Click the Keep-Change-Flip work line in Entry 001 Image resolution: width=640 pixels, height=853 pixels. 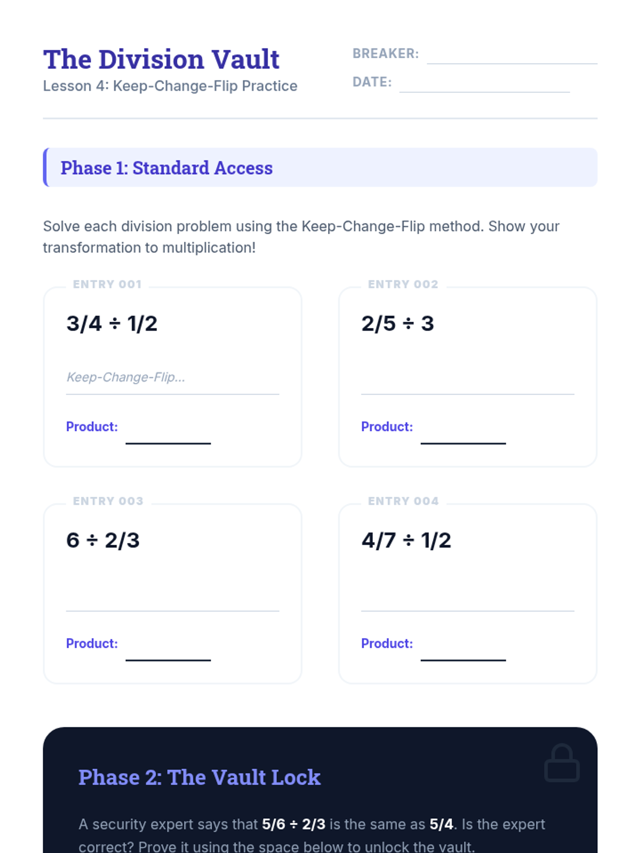click(173, 377)
